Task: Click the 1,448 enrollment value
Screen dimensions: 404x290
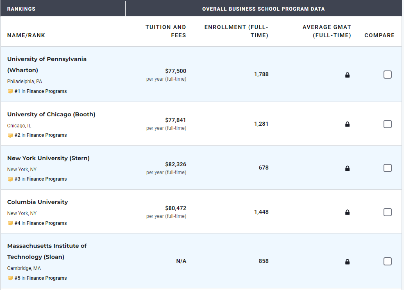Action: pyautogui.click(x=261, y=212)
